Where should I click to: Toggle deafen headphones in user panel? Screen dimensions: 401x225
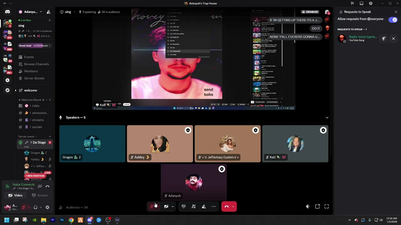coord(35,207)
